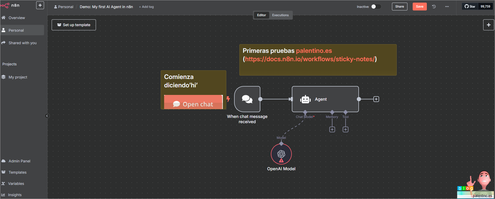
Task: Open workflow history icon
Action: (x=434, y=7)
